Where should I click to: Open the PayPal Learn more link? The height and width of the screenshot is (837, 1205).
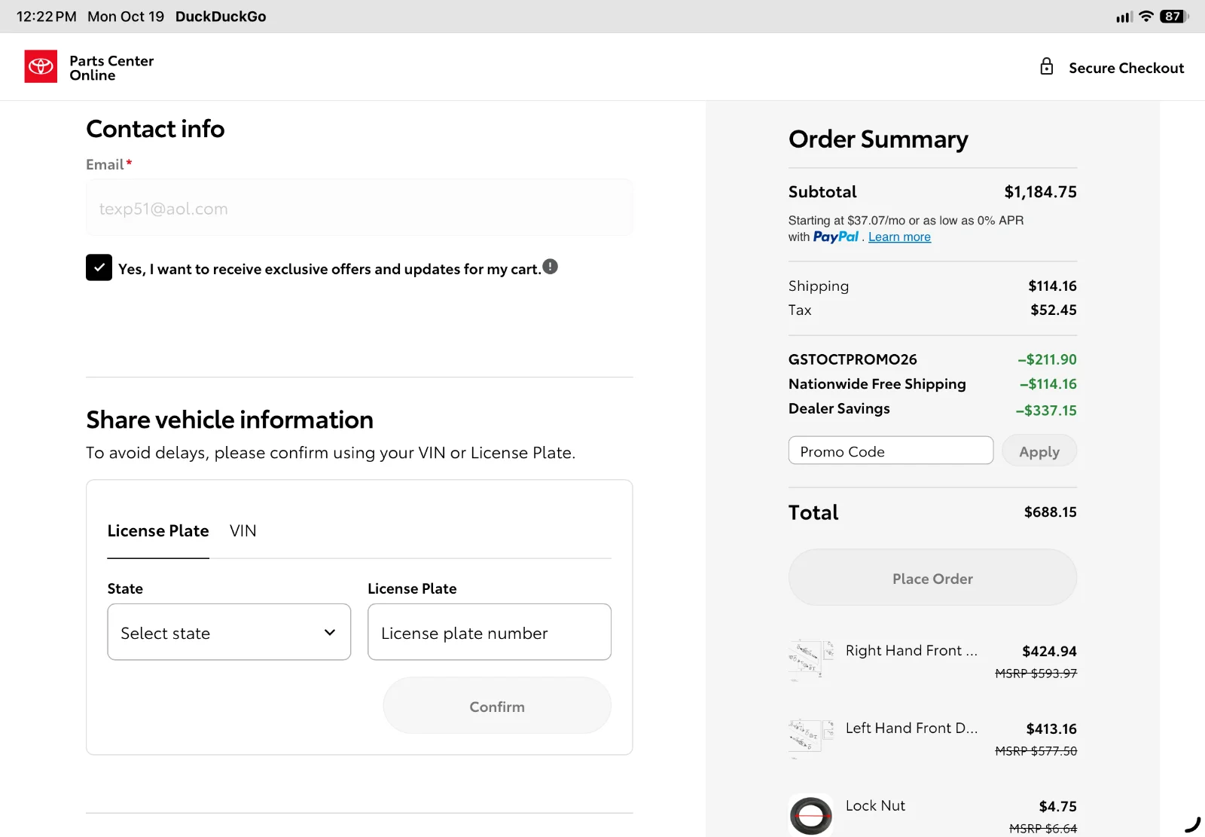coord(899,237)
